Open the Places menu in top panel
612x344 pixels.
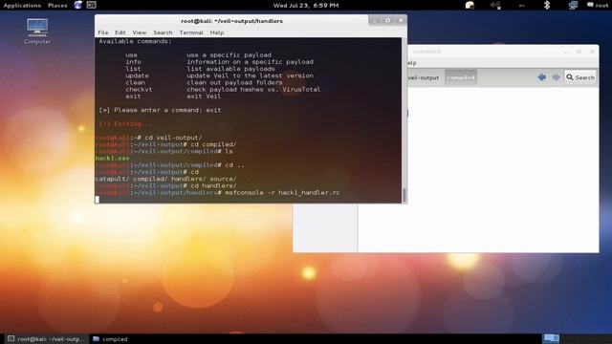(57, 6)
